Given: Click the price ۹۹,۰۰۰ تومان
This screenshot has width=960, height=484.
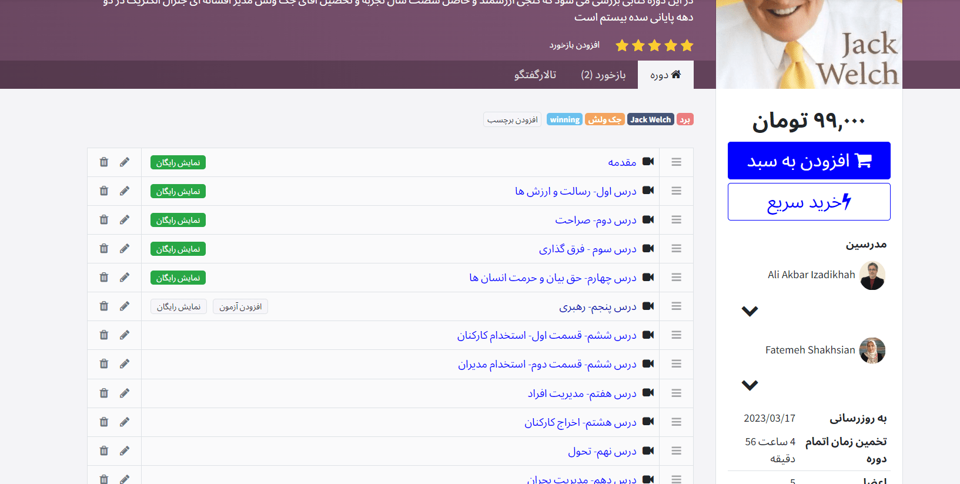Looking at the screenshot, I should coord(809,121).
